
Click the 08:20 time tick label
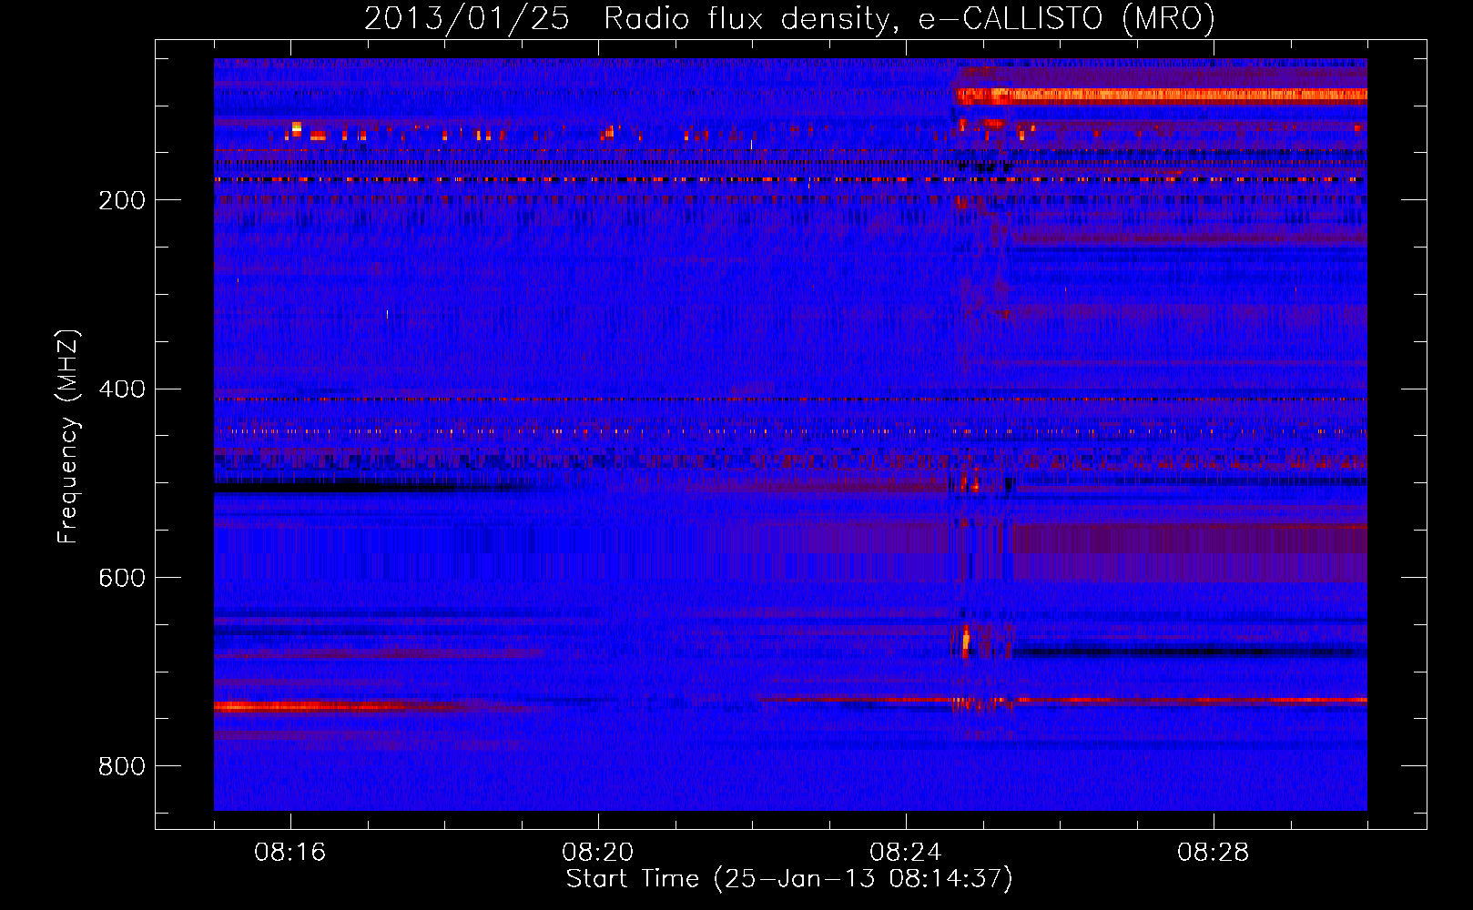(598, 853)
